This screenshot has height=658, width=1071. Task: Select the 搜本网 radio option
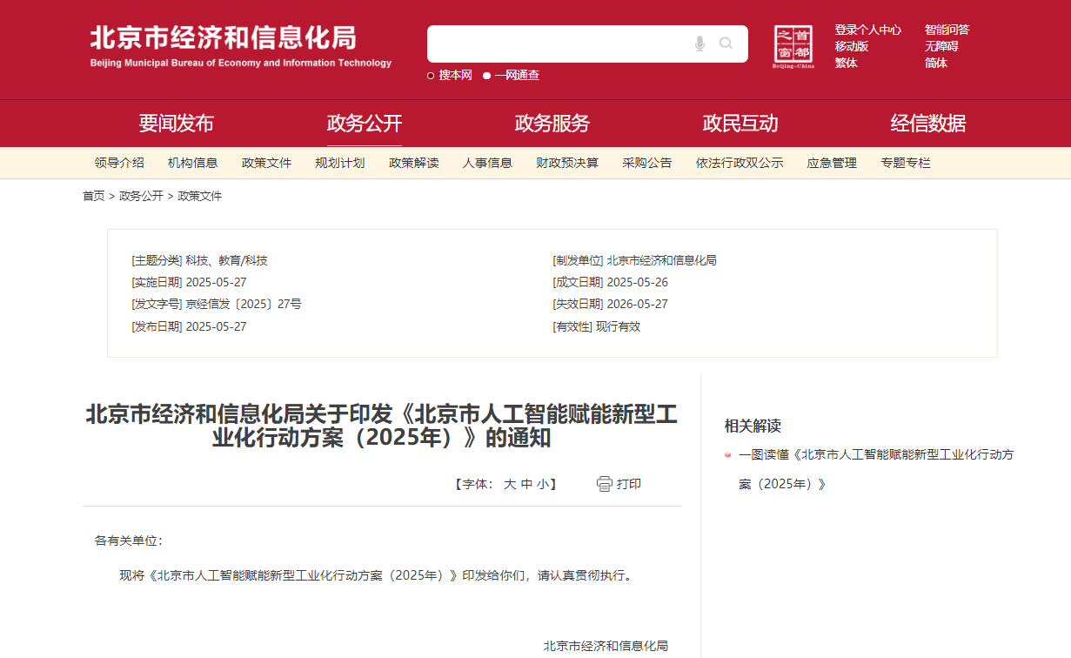click(x=431, y=76)
